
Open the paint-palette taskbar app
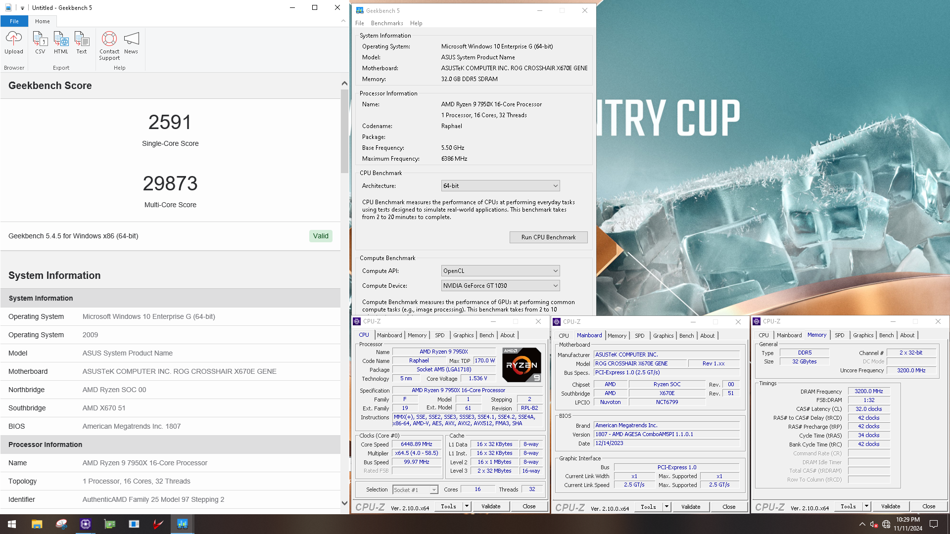[61, 524]
